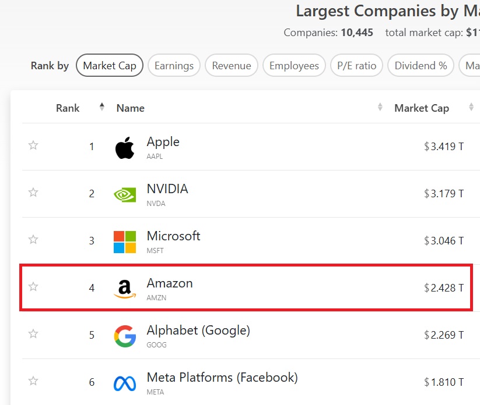Click the Amazon logo icon
The image size is (480, 405).
(x=124, y=289)
